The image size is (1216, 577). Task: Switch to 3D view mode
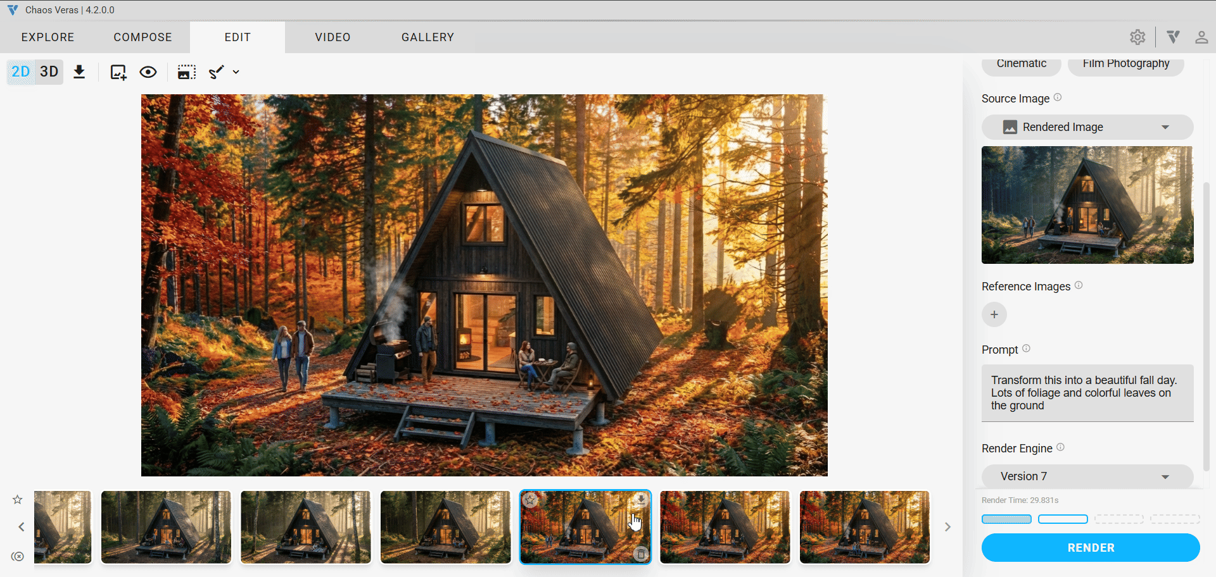(49, 72)
